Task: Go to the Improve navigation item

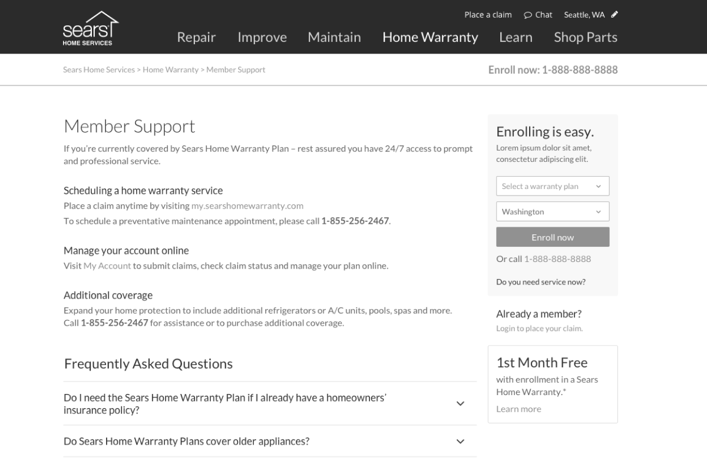Action: tap(262, 37)
